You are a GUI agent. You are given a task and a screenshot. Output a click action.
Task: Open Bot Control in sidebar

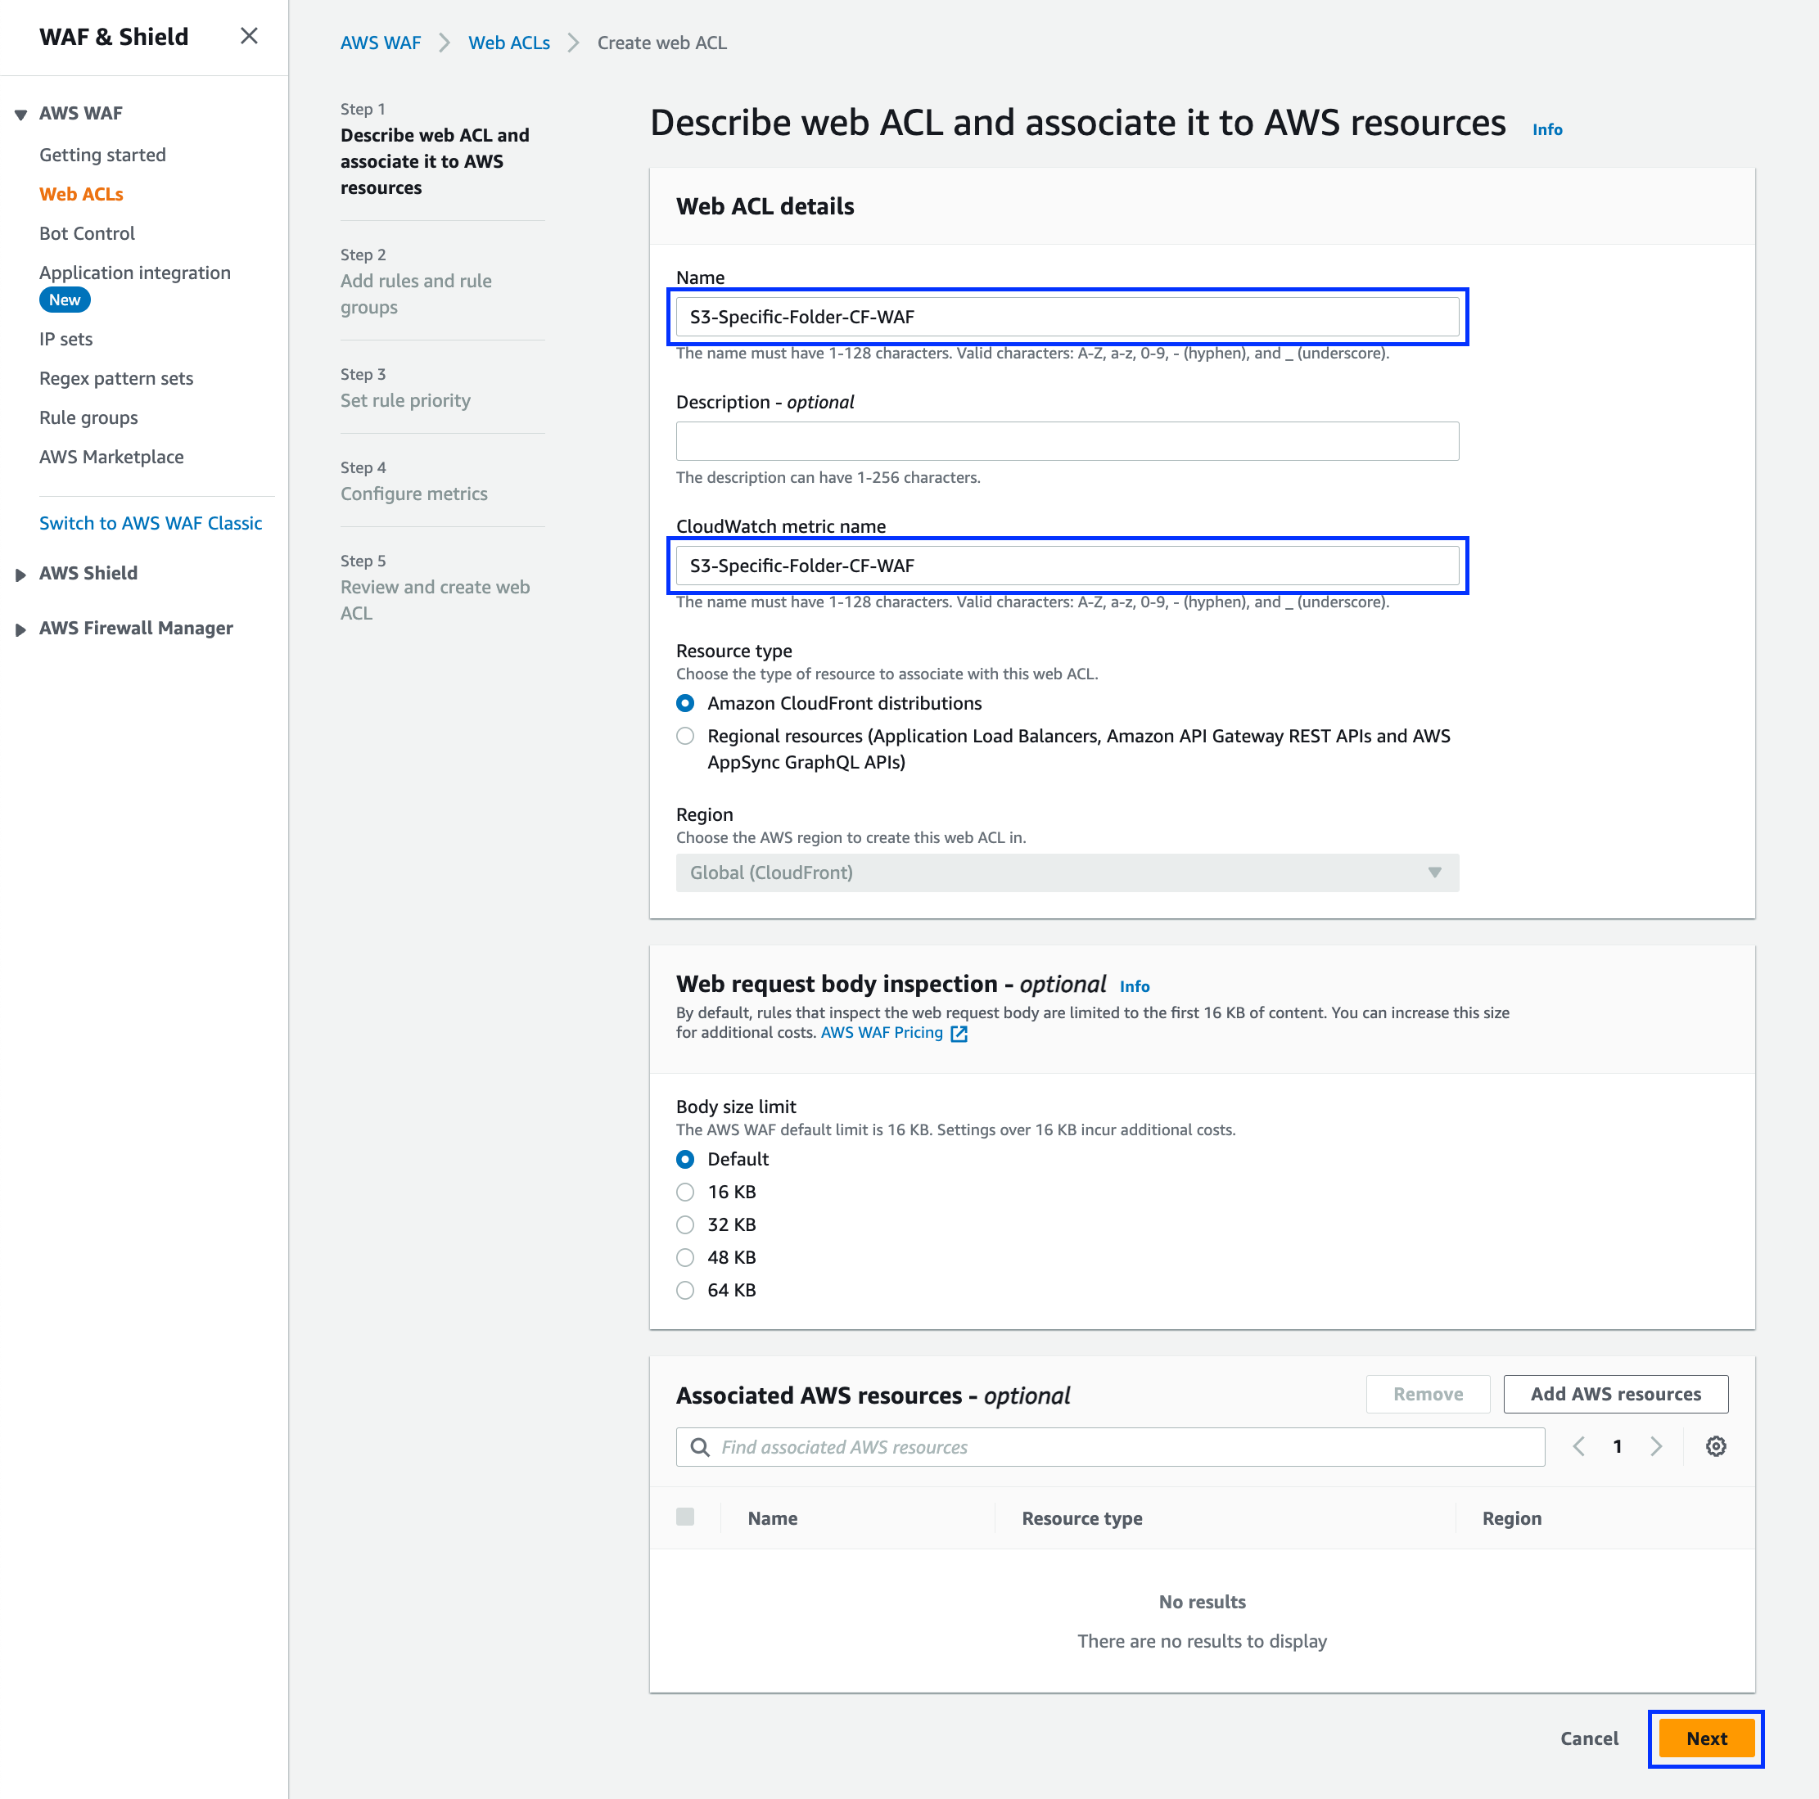(87, 233)
